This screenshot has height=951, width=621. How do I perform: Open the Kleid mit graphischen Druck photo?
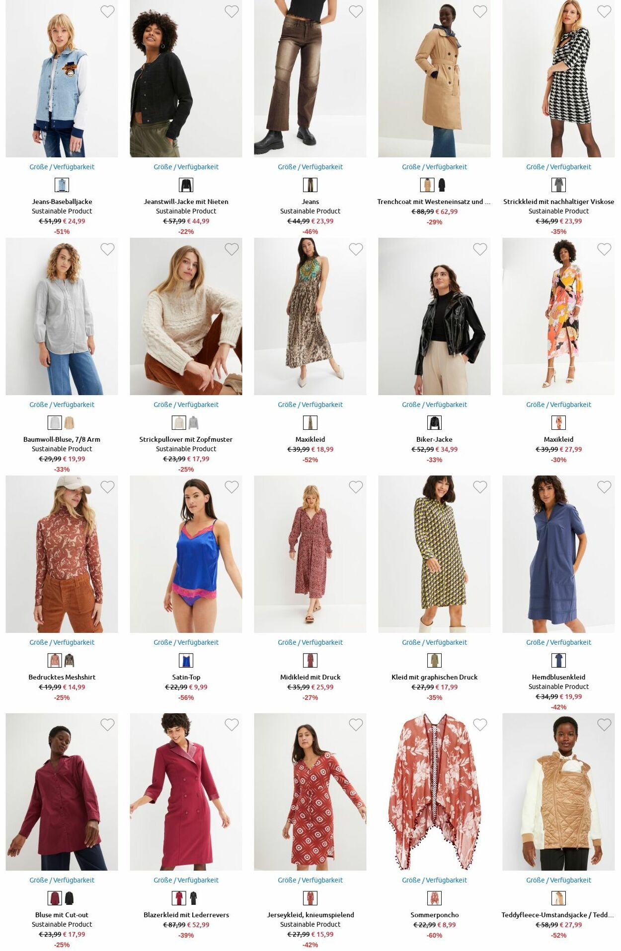pyautogui.click(x=434, y=554)
